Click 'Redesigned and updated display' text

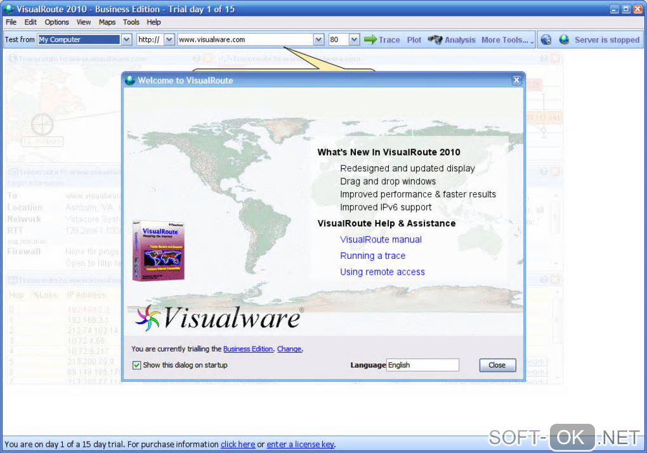(407, 168)
